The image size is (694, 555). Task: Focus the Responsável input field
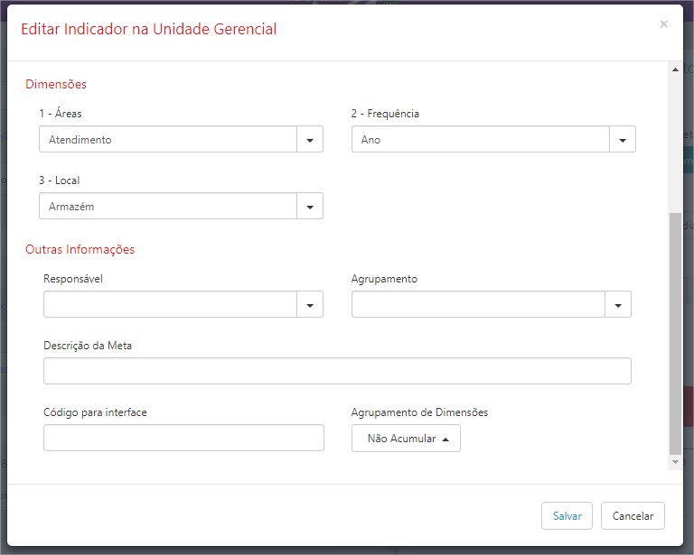click(171, 304)
